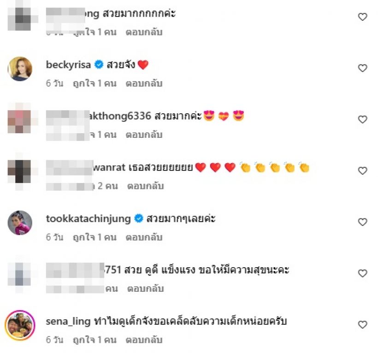This screenshot has height=353, width=378.
Task: Open tookkatachinjung's avatar
Action: (20, 223)
